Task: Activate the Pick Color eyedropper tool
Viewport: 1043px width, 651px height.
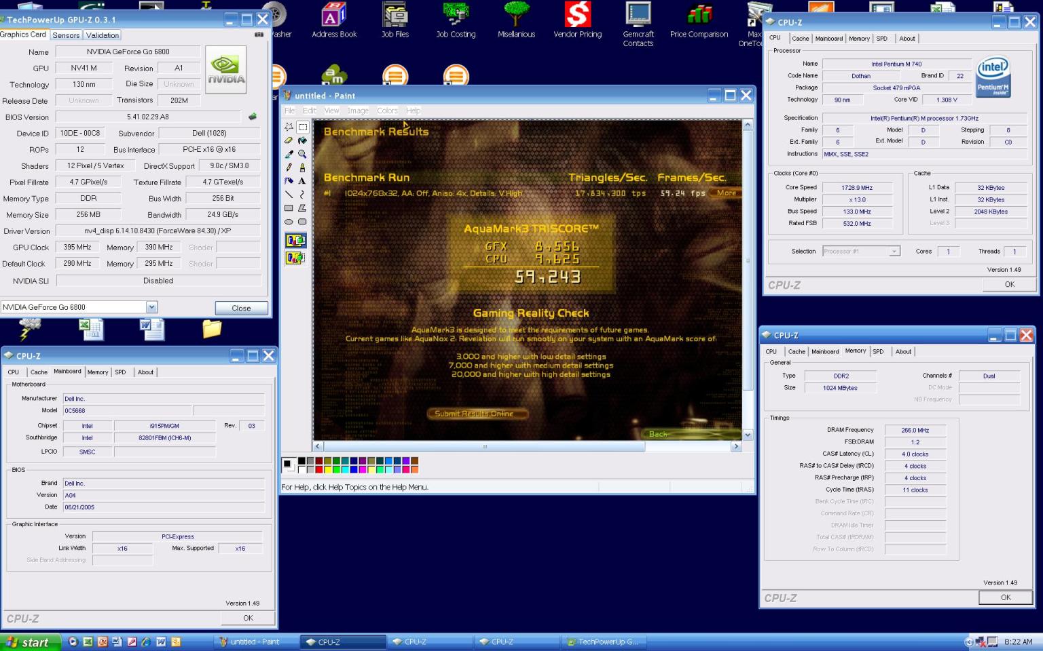Action: coord(289,154)
